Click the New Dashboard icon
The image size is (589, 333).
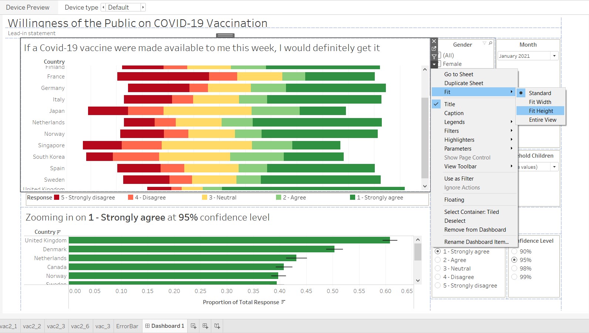(x=205, y=326)
